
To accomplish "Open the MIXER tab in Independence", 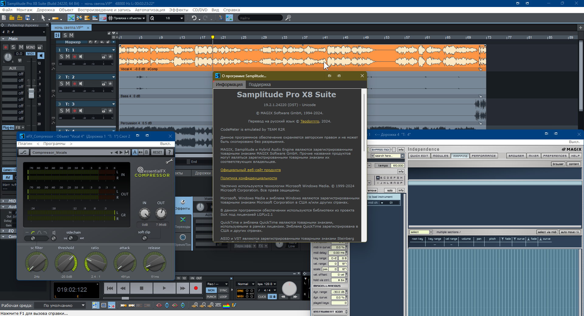I will click(x=534, y=156).
